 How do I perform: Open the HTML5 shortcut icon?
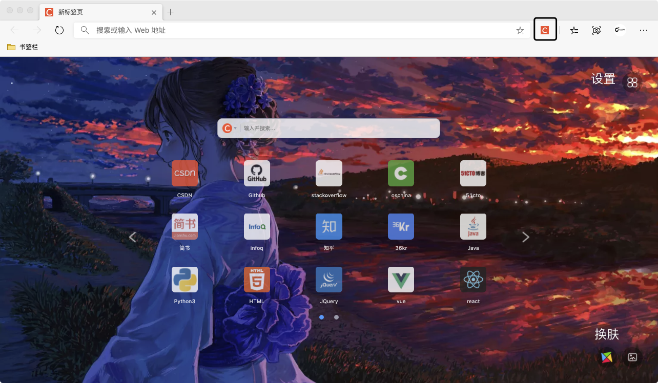257,280
